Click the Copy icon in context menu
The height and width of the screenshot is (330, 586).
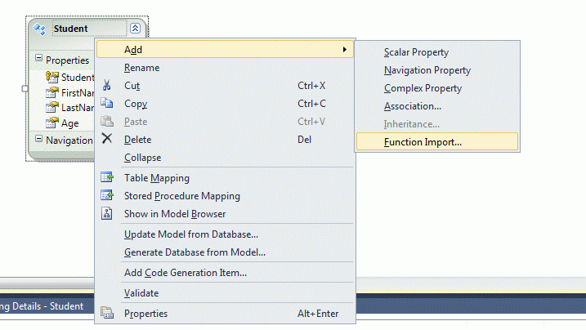[106, 104]
